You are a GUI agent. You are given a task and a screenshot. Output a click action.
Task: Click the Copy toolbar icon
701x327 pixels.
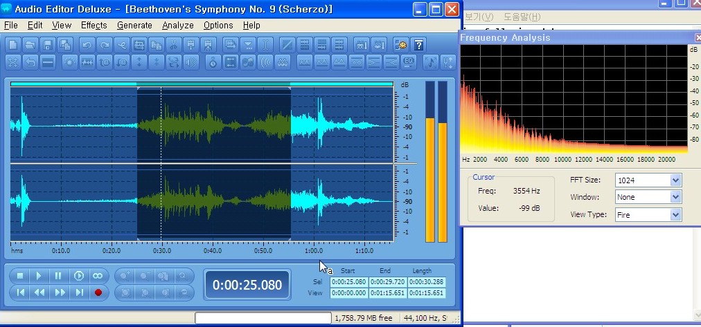pyautogui.click(x=156, y=45)
